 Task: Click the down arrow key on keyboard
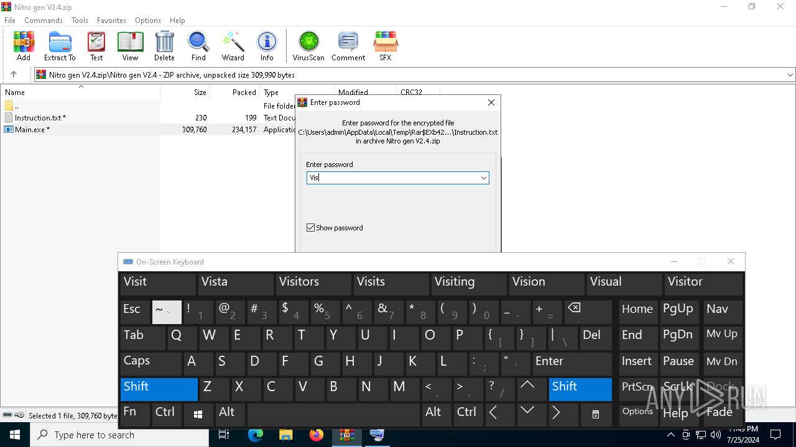[x=531, y=414]
